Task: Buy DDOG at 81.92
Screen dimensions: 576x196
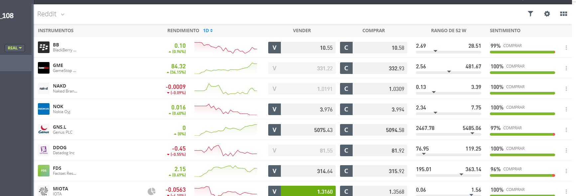Action: tap(374, 151)
